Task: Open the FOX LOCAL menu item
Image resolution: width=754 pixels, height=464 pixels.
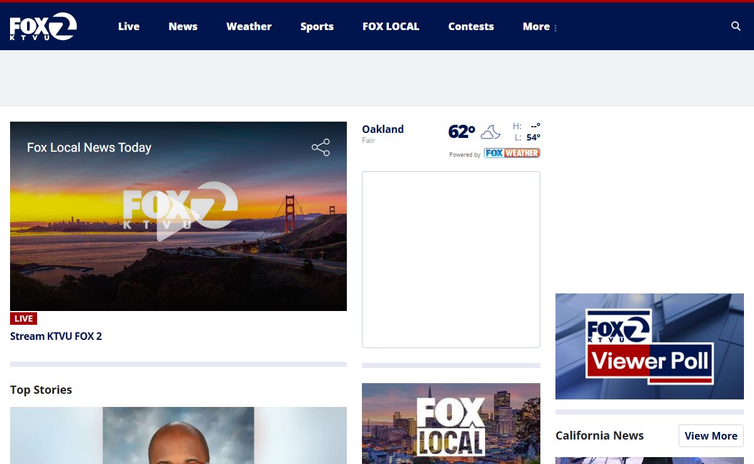Action: pyautogui.click(x=391, y=26)
